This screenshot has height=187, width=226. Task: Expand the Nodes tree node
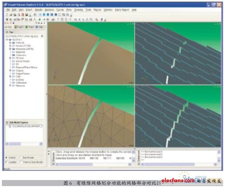point(10,46)
